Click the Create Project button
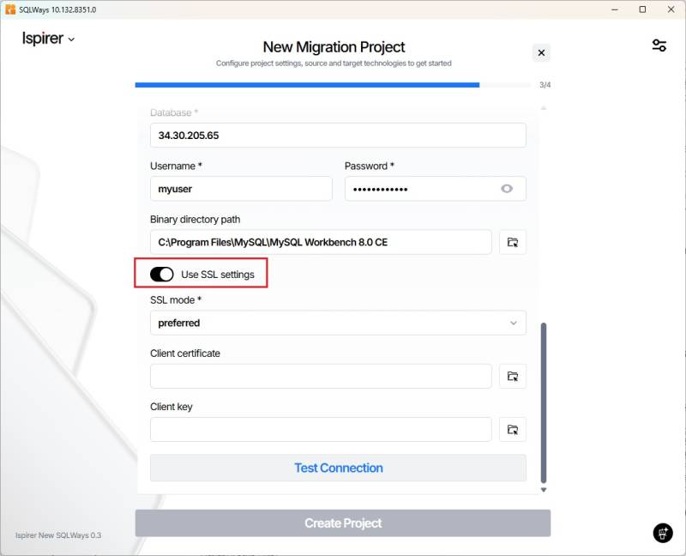This screenshot has width=686, height=556. click(342, 523)
